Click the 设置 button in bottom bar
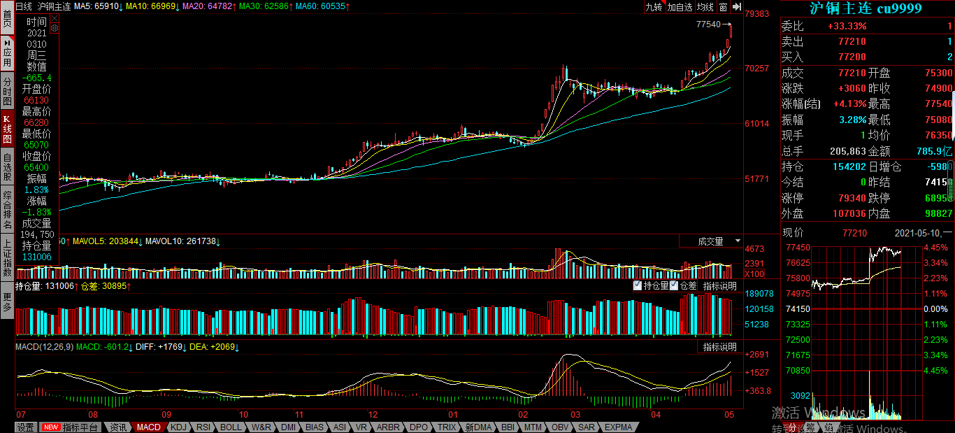Image resolution: width=955 pixels, height=433 pixels. pyautogui.click(x=26, y=427)
